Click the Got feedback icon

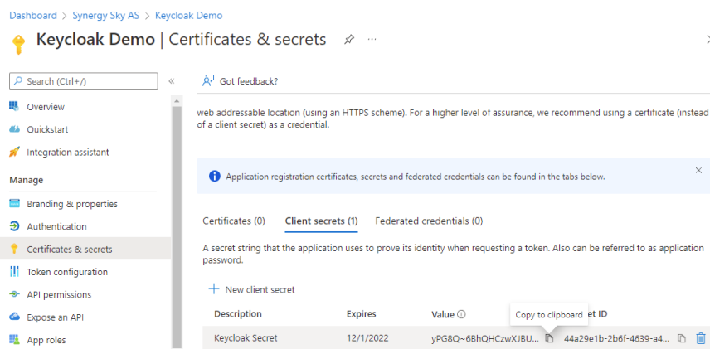coord(208,81)
